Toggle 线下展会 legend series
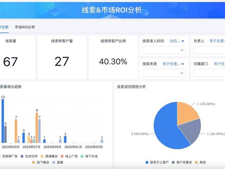 coord(40,163)
